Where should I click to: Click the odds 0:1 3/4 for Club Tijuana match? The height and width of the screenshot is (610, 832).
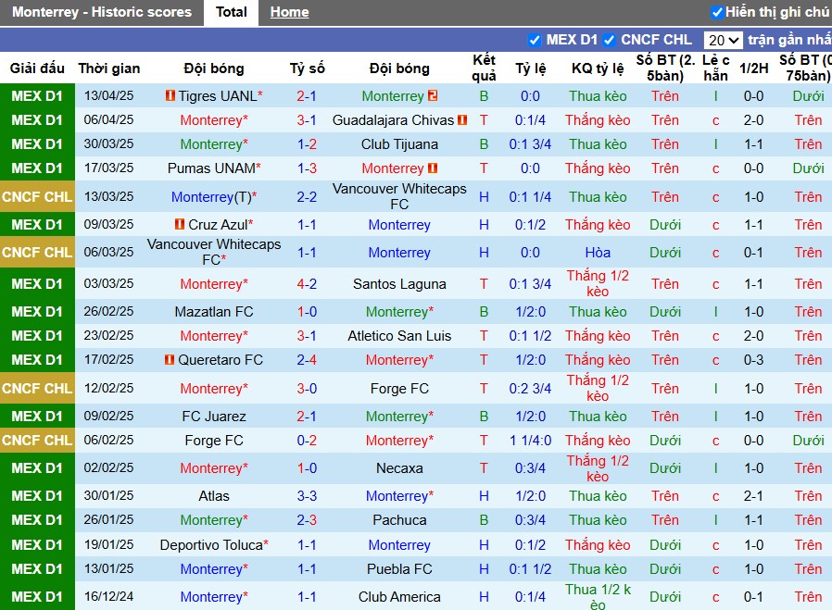(530, 144)
